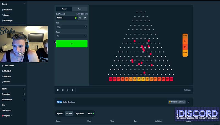
Task: Double the bet with 2× button
Action: (x=85, y=18)
